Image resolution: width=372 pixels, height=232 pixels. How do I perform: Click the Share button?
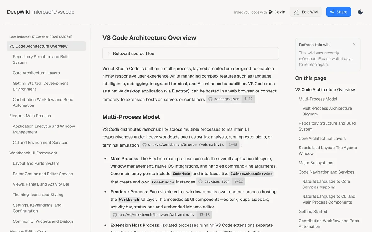(x=339, y=12)
